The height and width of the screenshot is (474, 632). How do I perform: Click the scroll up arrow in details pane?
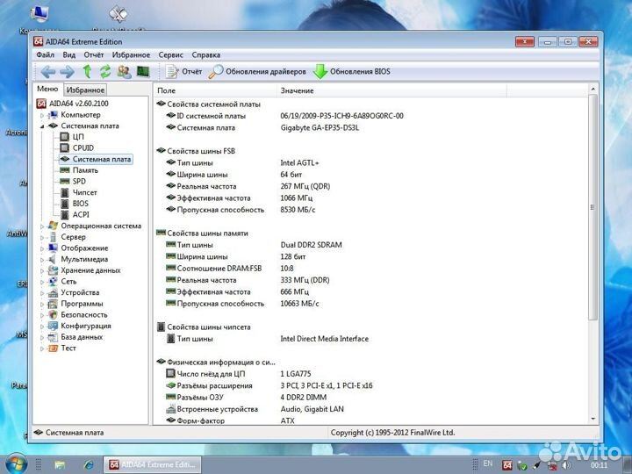(592, 89)
